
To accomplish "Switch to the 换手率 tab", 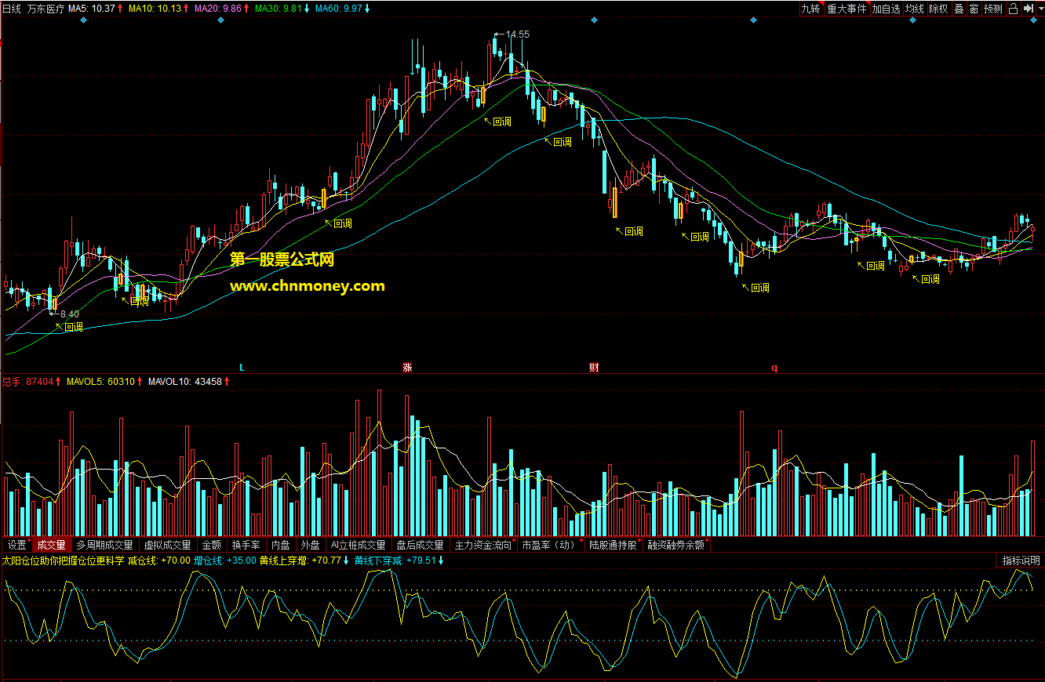I will click(246, 545).
